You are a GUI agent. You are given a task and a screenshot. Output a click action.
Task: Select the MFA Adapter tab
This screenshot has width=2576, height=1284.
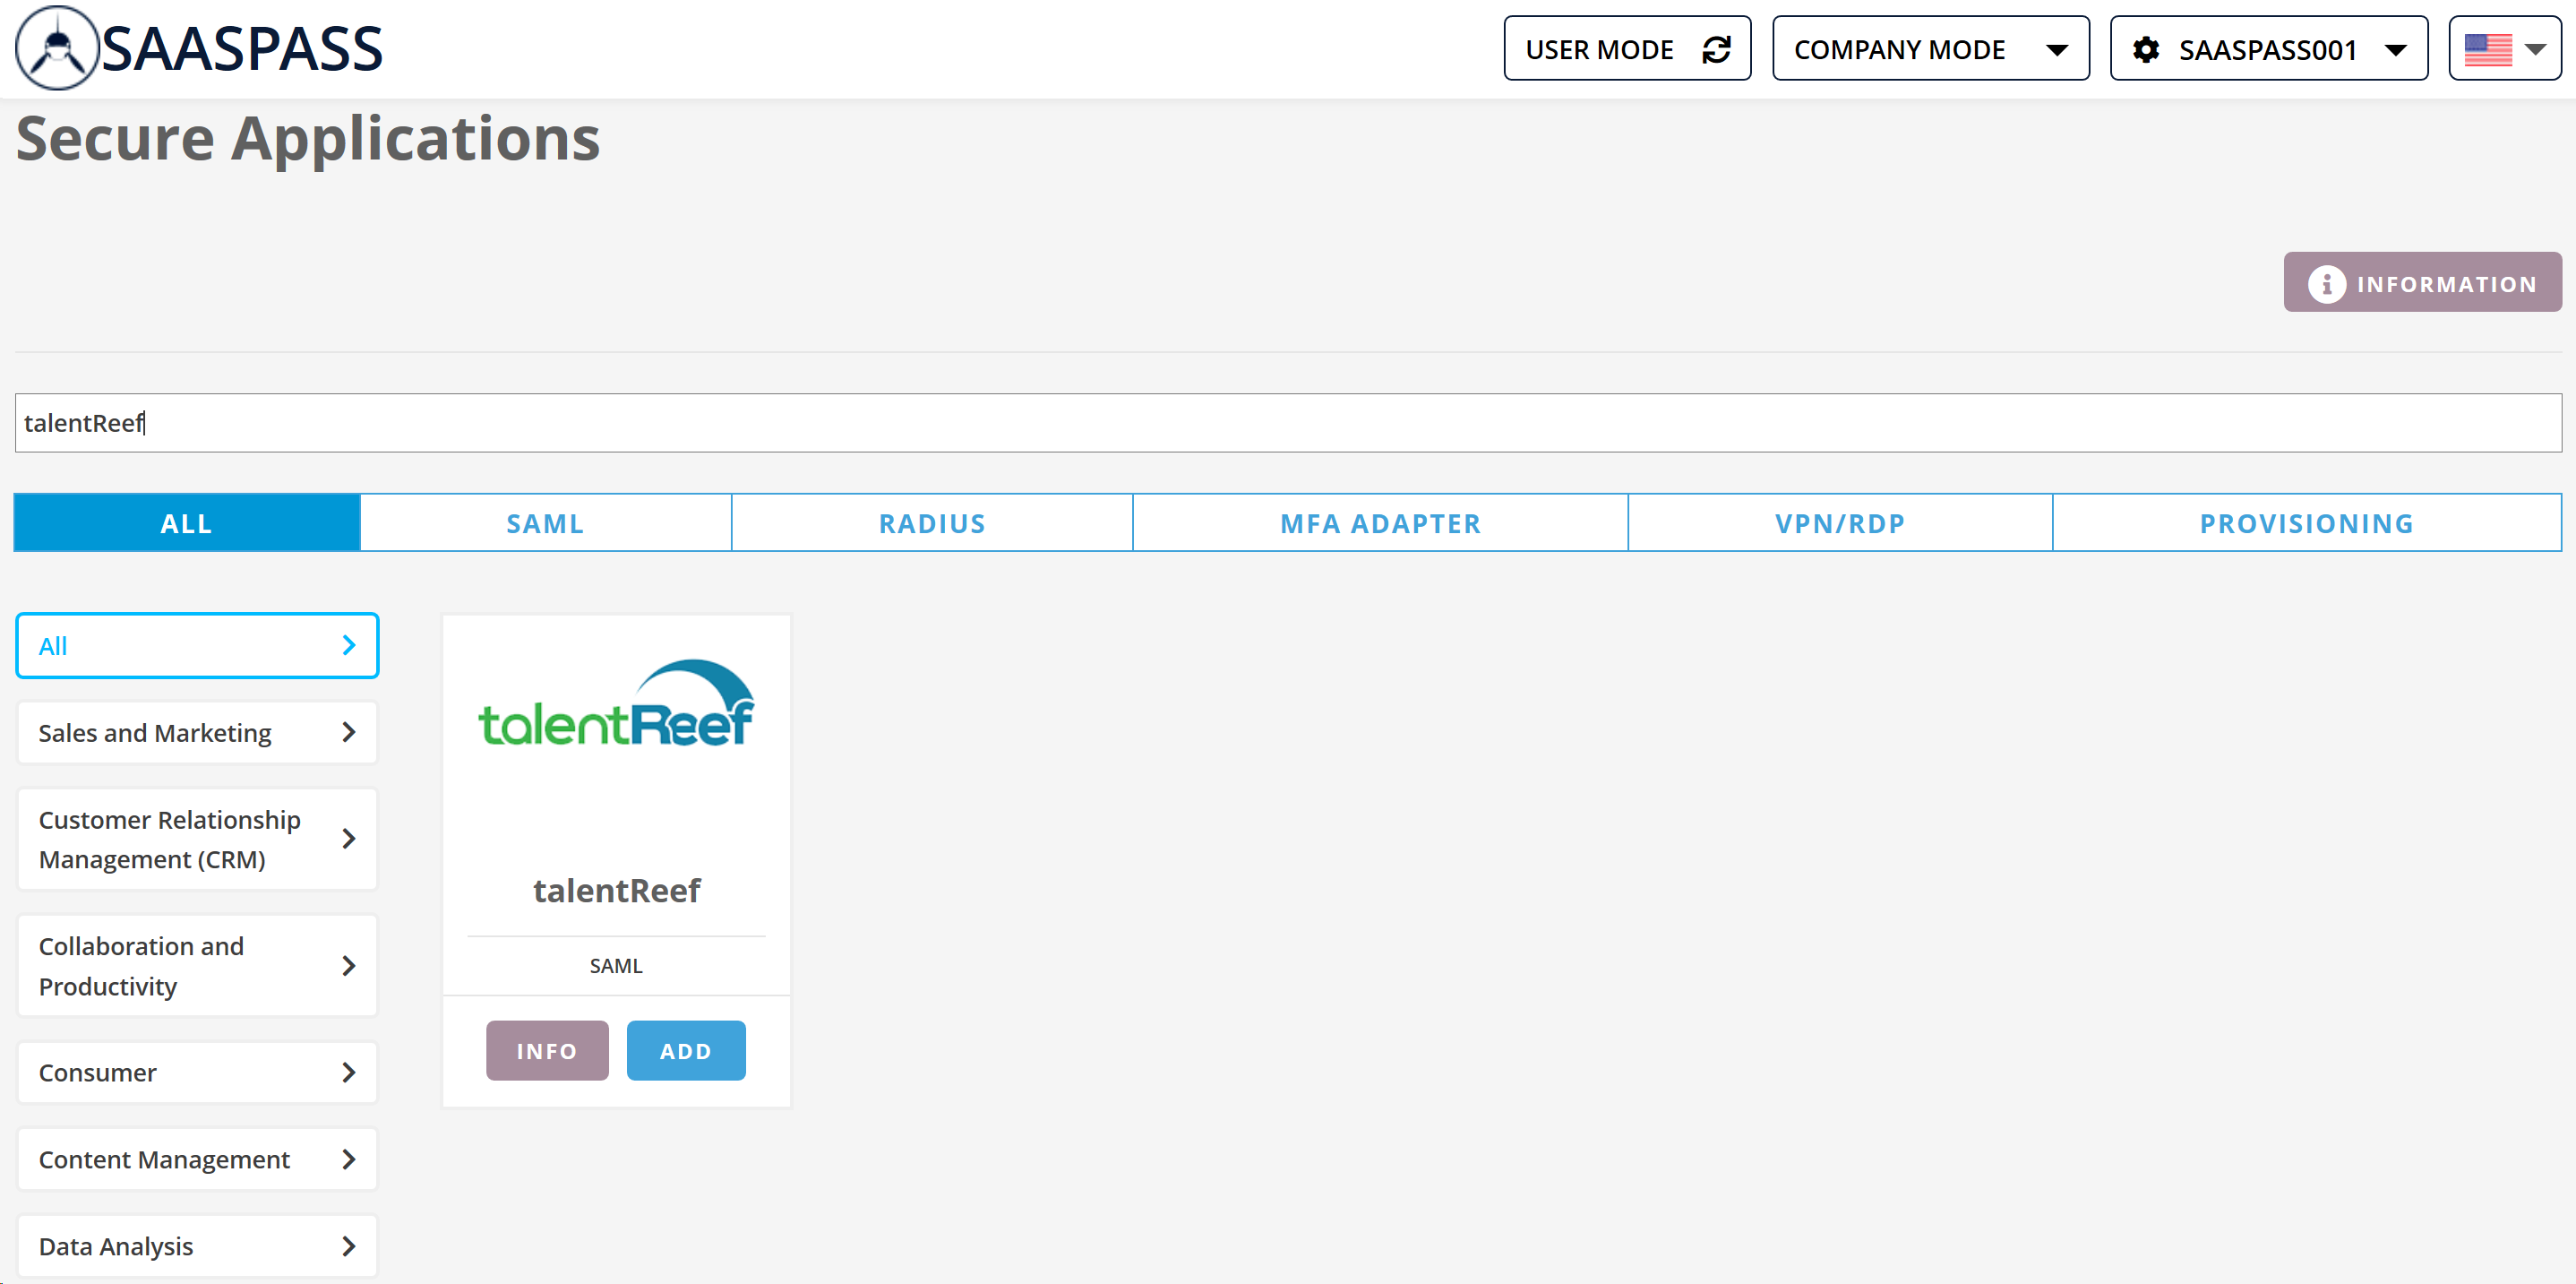(1379, 523)
